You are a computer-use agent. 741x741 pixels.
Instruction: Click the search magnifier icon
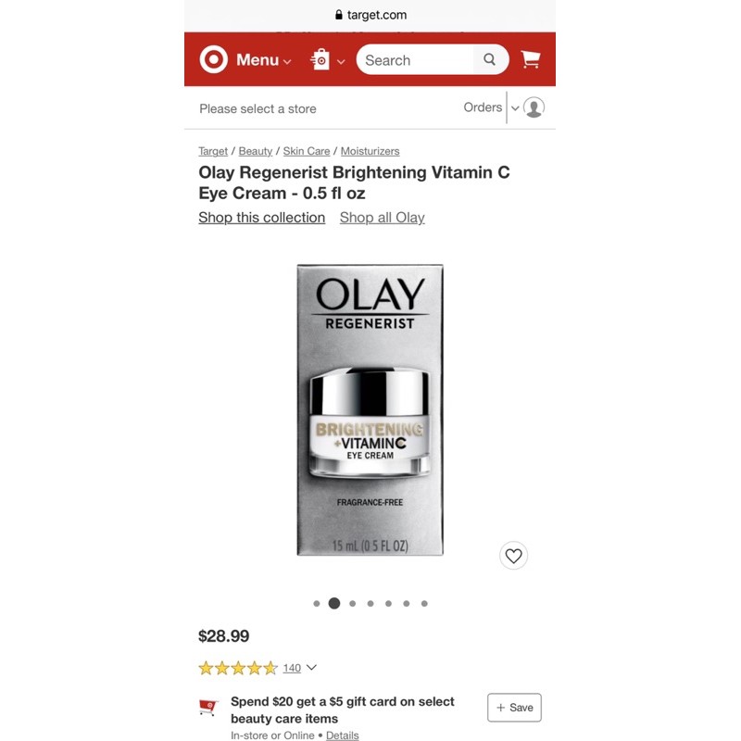coord(490,59)
